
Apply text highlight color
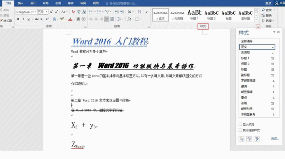click(62, 19)
